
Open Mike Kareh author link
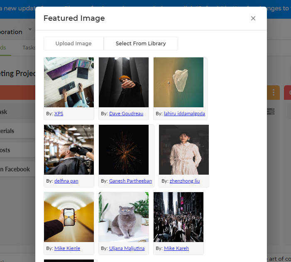[176, 248]
